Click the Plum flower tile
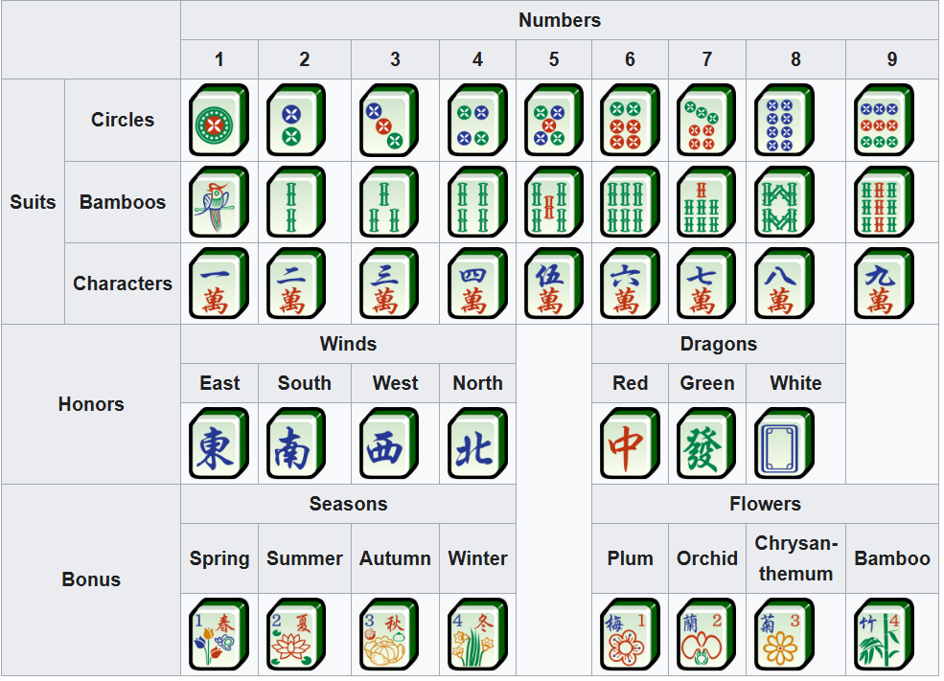The image size is (944, 681). (630, 634)
